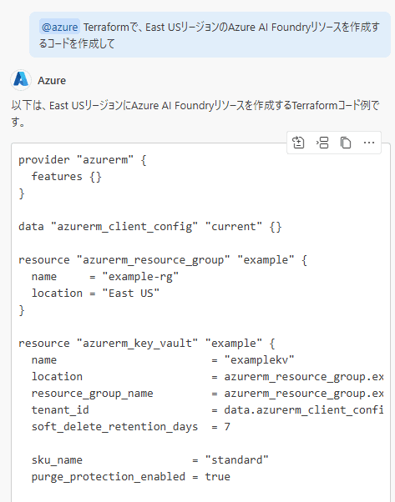Click the sku_name = "standard" line
This screenshot has height=502, width=395.
(x=150, y=459)
